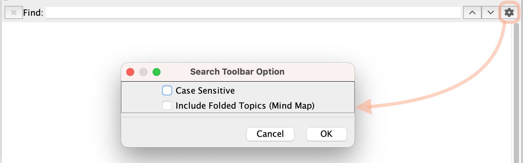Click the "Case Sensitive" label text
This screenshot has width=523, height=163.
pos(205,91)
